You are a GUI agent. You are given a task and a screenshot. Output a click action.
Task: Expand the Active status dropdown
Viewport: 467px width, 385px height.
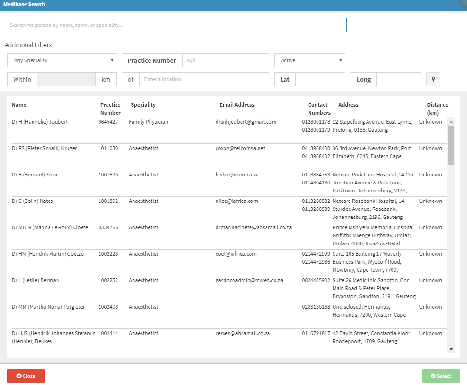(309, 60)
